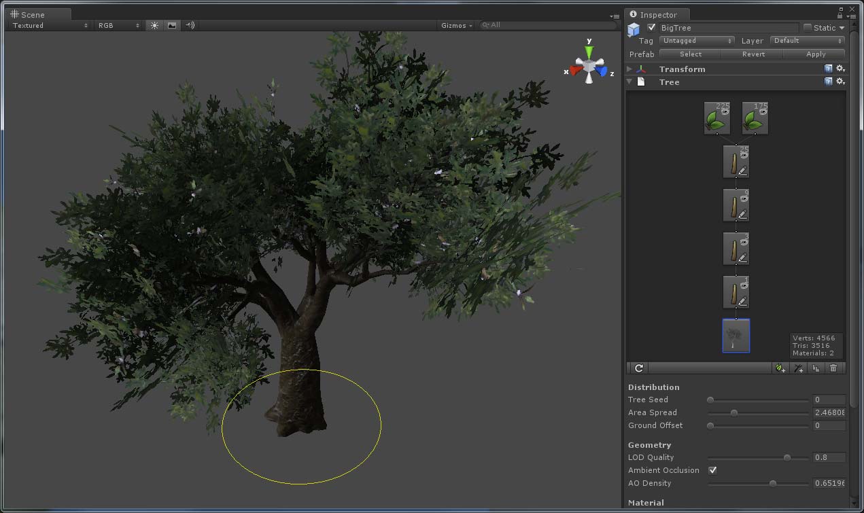This screenshot has height=513, width=864.
Task: Delete the selected tree node
Action: click(833, 368)
